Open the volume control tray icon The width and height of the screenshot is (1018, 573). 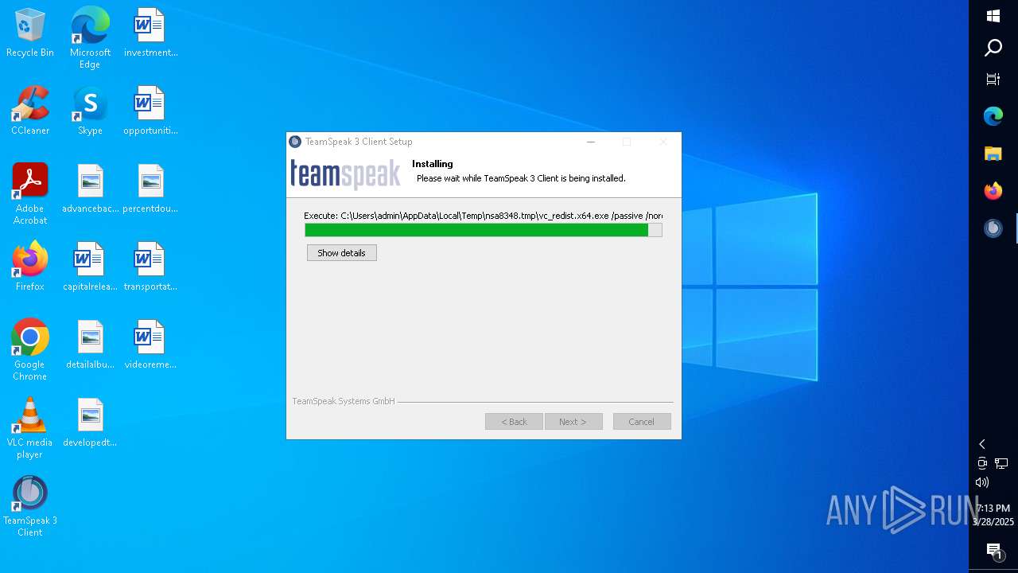point(982,482)
